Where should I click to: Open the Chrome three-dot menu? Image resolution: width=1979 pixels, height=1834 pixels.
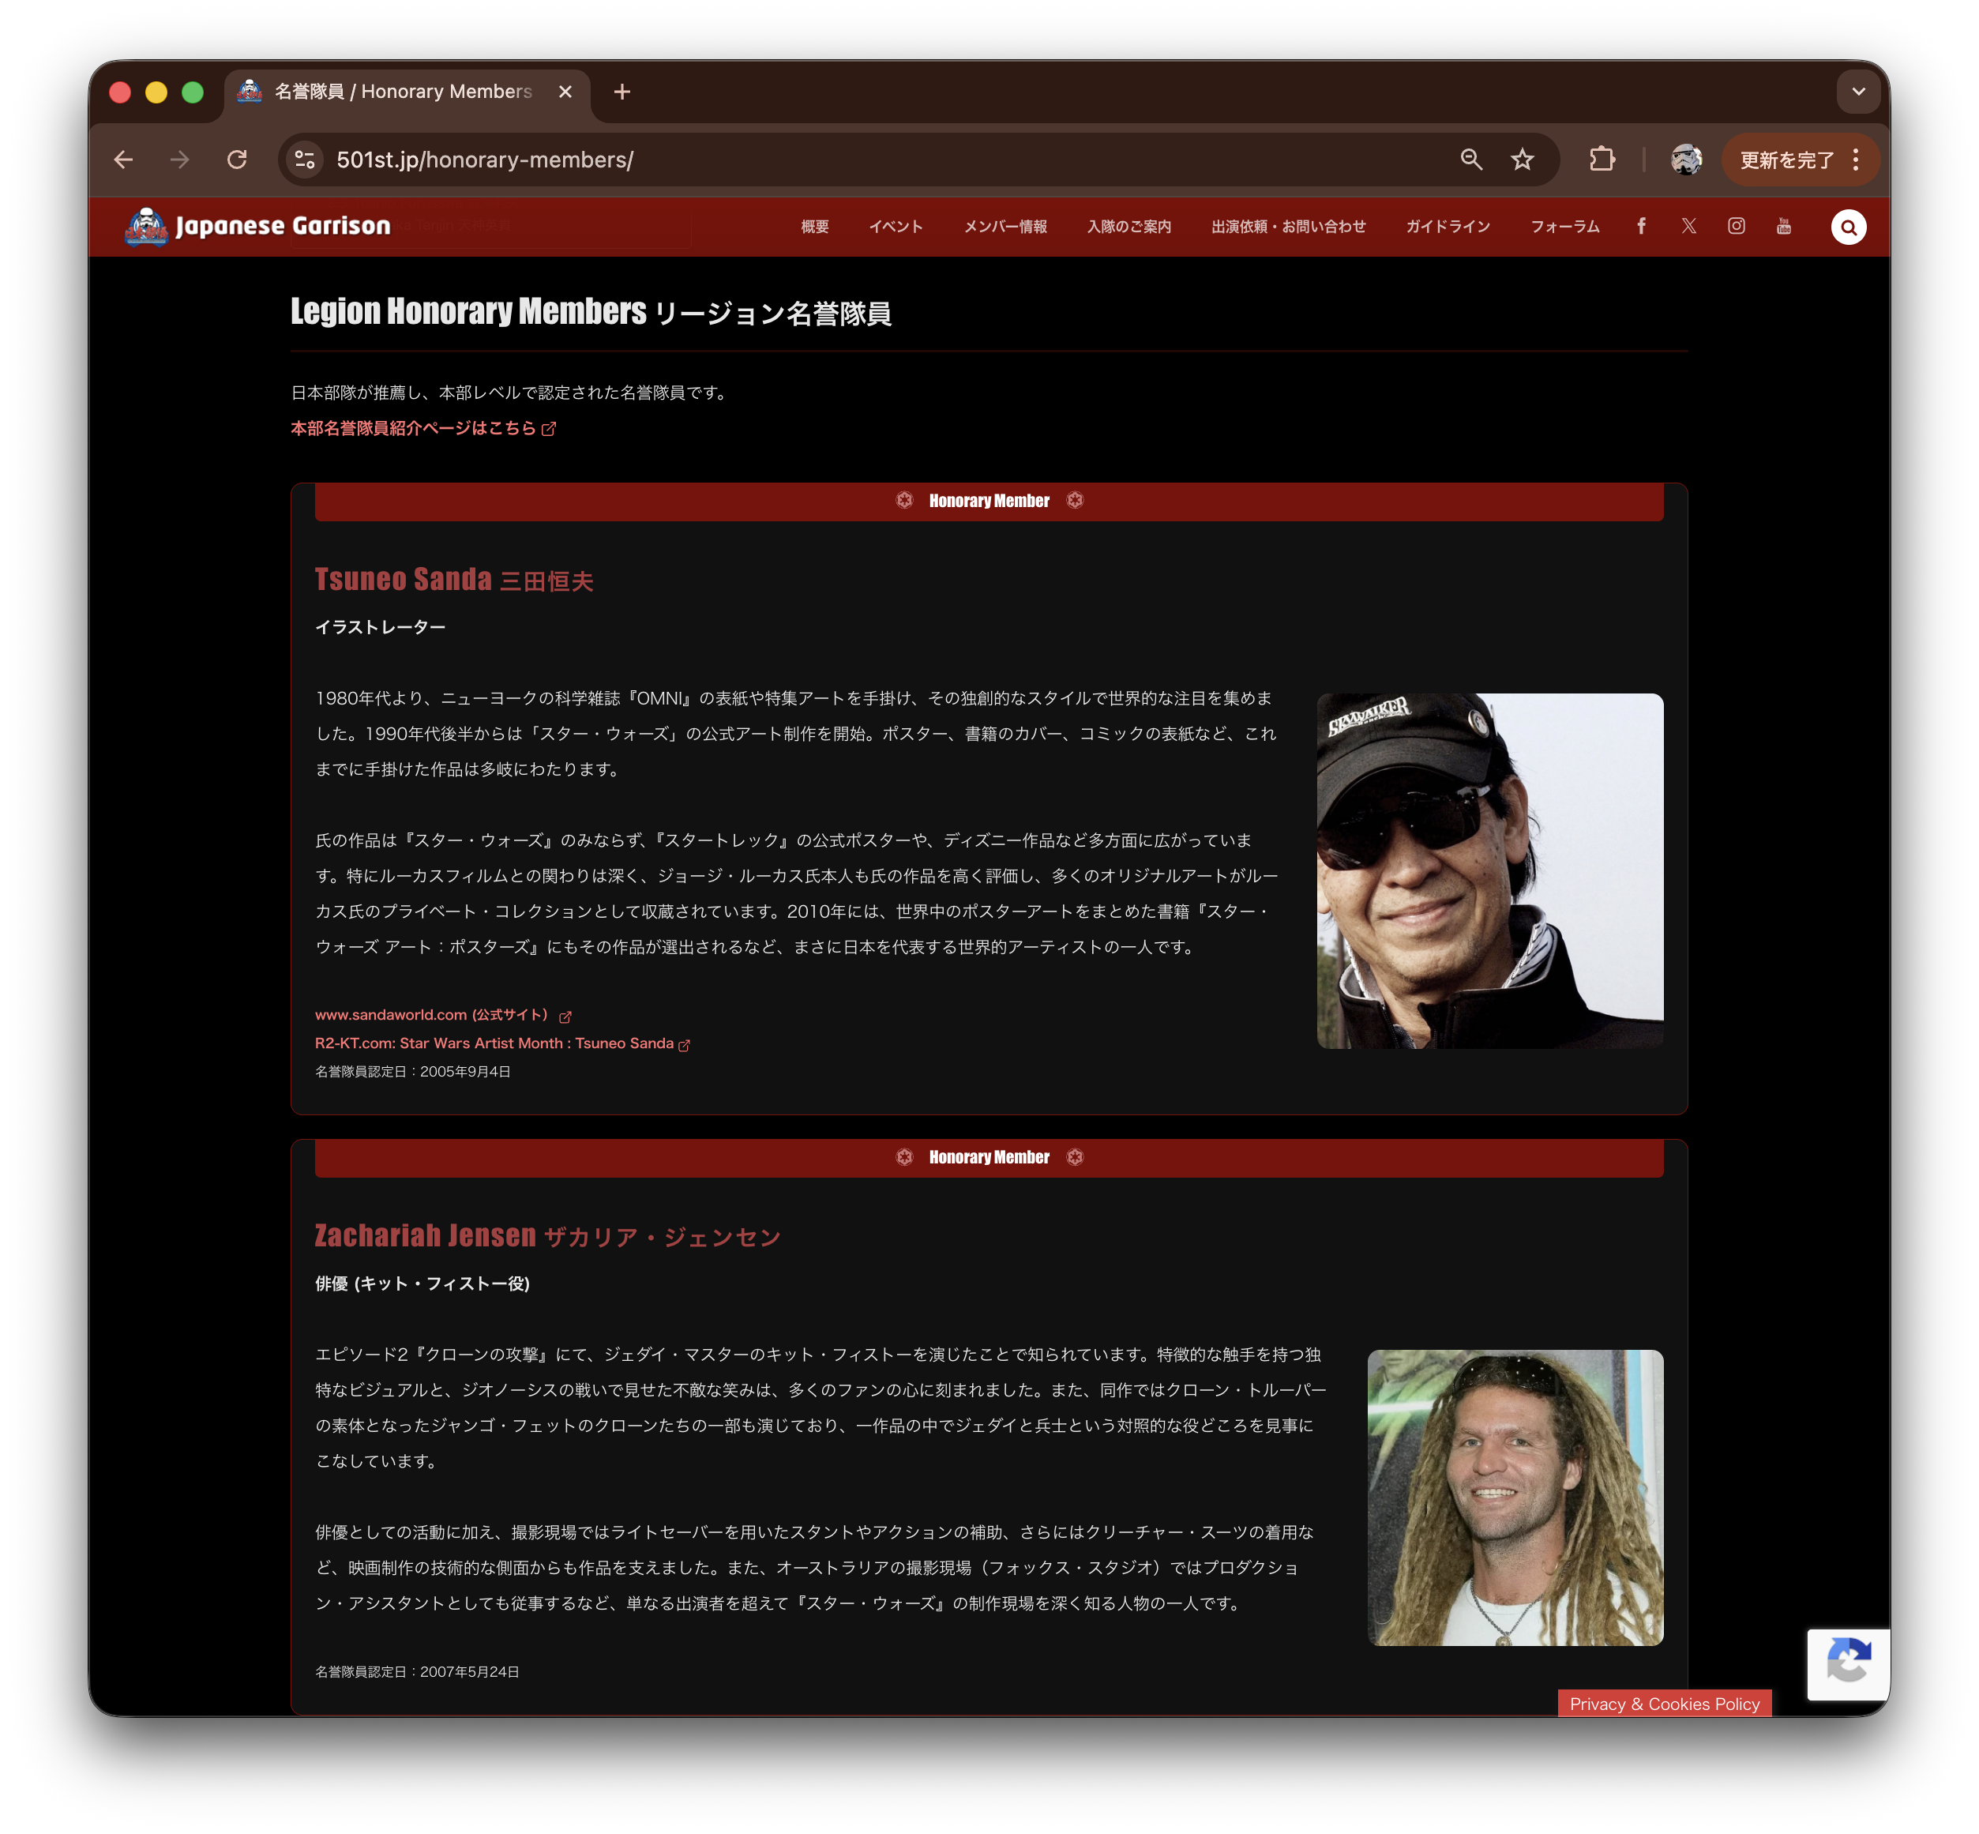pyautogui.click(x=1856, y=160)
